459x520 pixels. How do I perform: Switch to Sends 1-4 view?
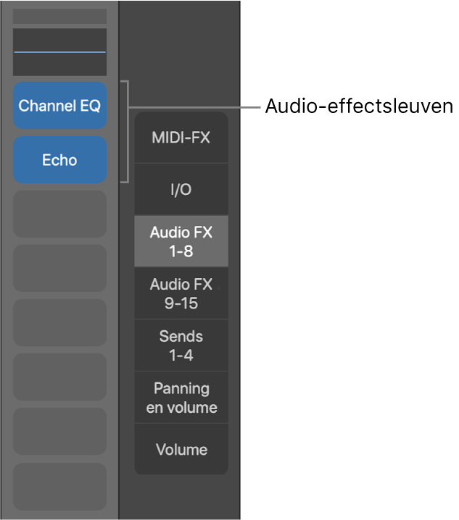181,345
